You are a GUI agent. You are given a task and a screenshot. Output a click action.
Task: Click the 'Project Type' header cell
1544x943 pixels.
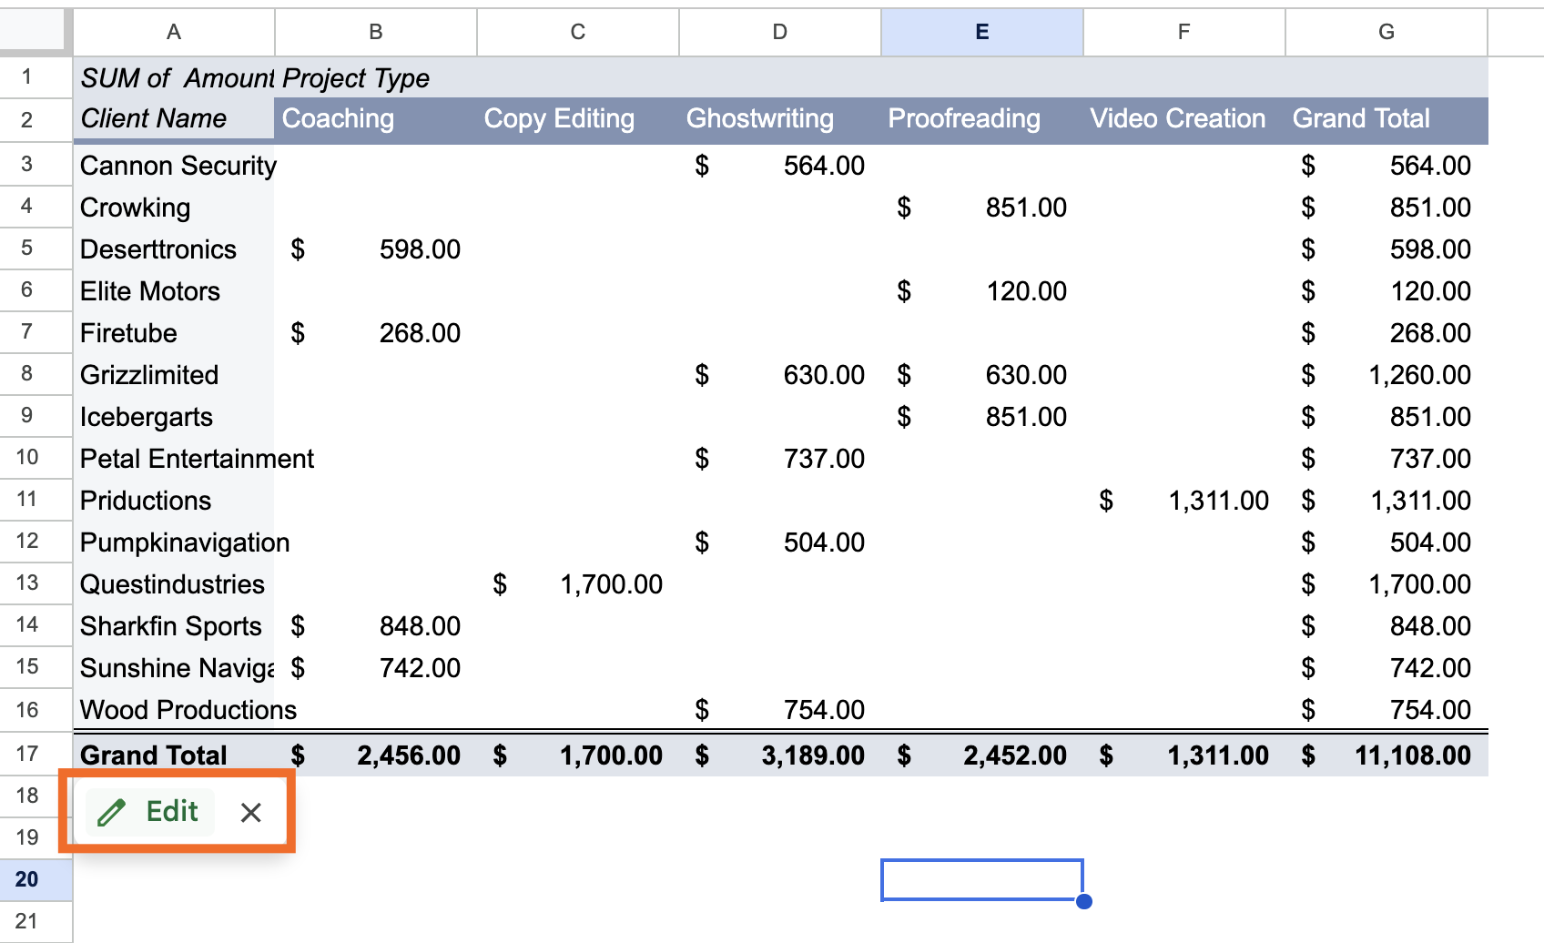pyautogui.click(x=376, y=77)
